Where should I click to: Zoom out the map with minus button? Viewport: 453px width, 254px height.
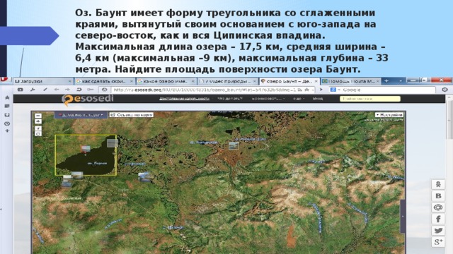38,116
